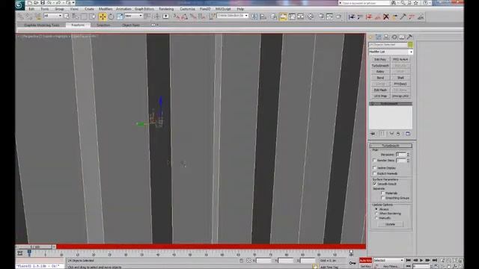Image resolution: width=479 pixels, height=269 pixels.
Task: Open the Modifiers menu
Action: 106,9
